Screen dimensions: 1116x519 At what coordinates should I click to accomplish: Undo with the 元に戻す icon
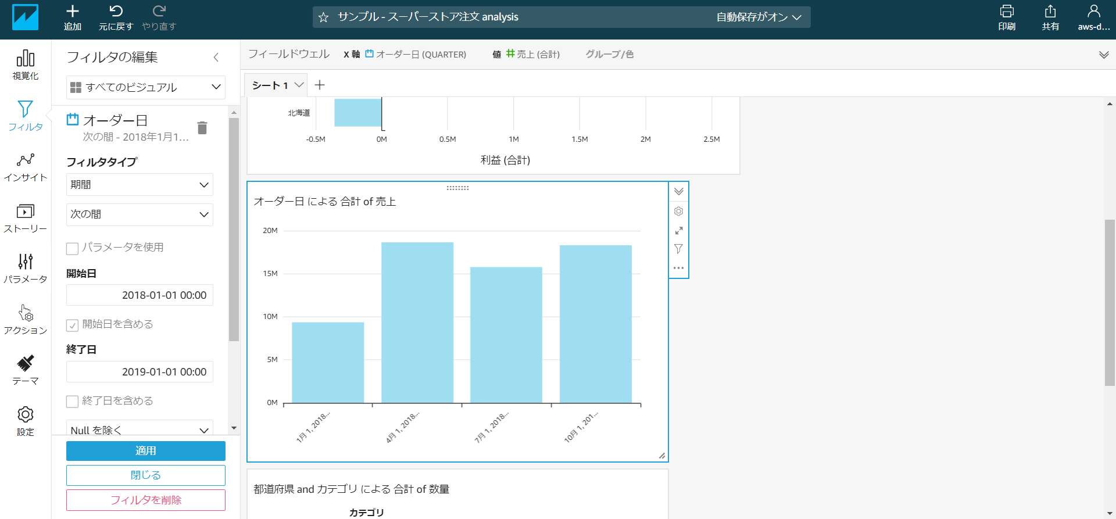pyautogui.click(x=116, y=11)
